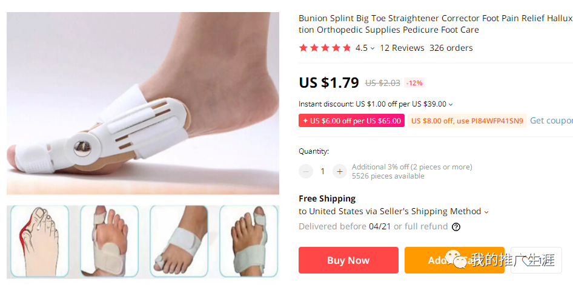Expand the 4.5 rating breakdown chevron
Viewport: 573px width, 285px height.
[373, 48]
